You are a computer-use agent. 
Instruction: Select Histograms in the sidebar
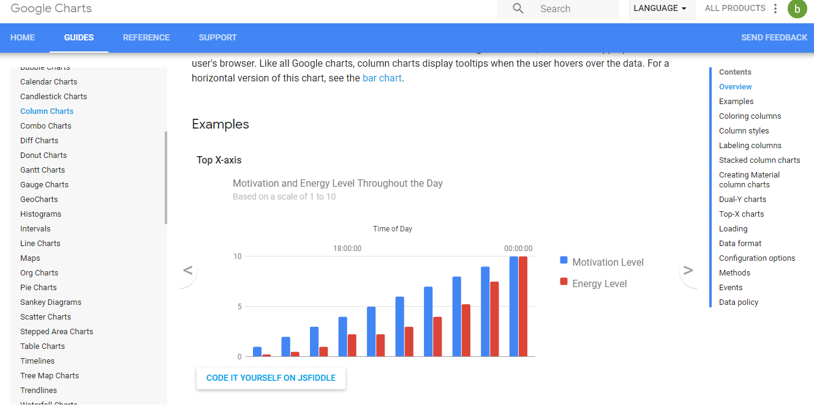point(40,214)
